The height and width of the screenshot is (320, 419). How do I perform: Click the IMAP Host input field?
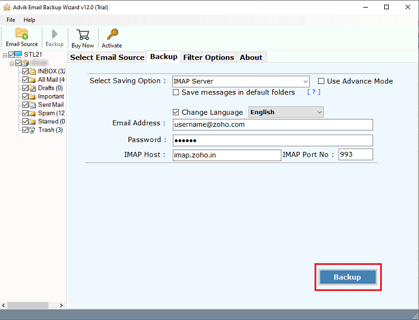click(226, 155)
